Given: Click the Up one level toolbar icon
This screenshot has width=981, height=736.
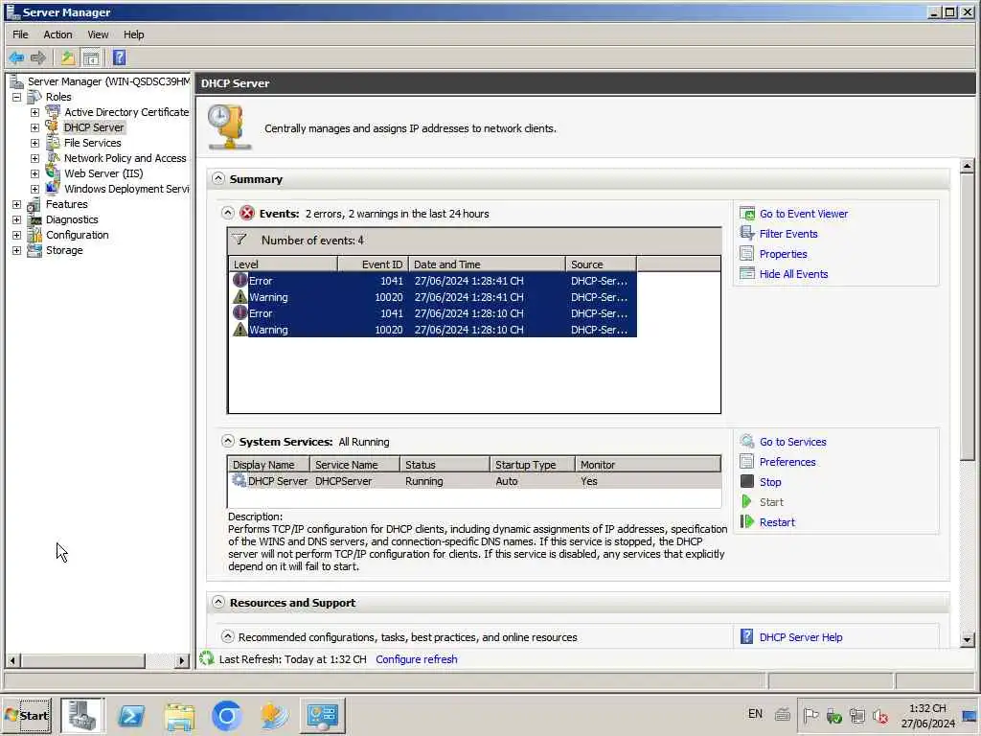Looking at the screenshot, I should coord(68,58).
